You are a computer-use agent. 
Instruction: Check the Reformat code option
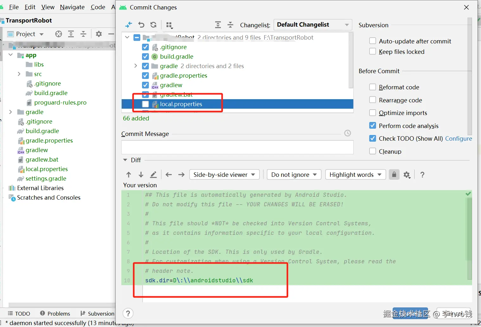373,87
